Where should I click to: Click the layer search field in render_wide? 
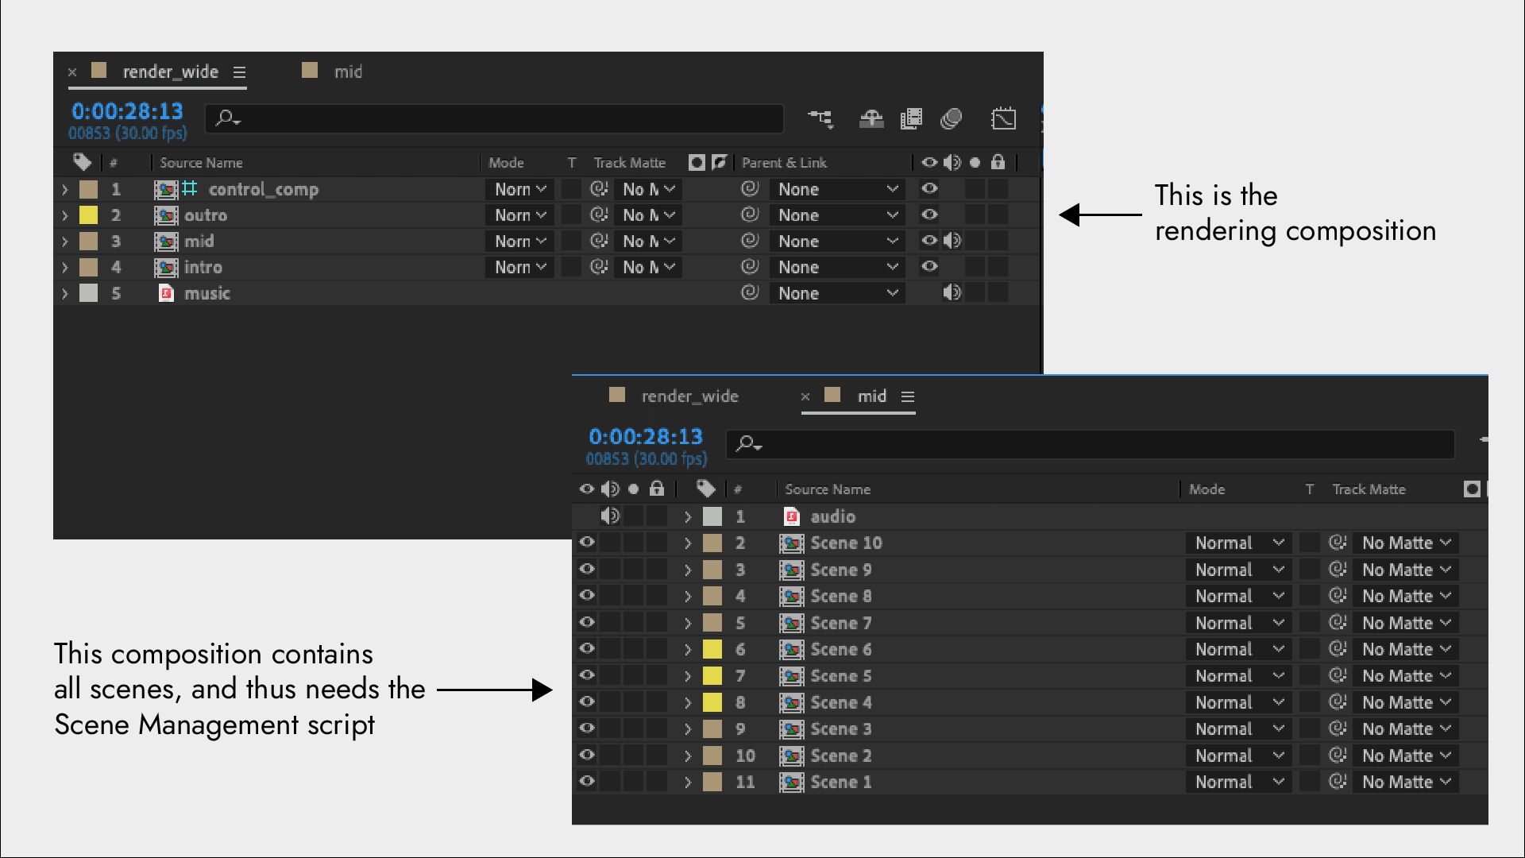click(x=494, y=119)
